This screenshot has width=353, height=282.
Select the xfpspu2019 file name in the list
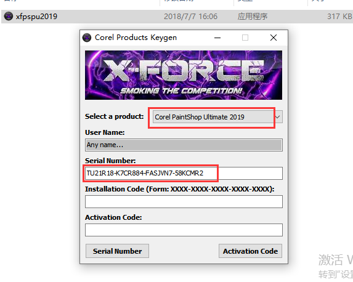(x=36, y=17)
